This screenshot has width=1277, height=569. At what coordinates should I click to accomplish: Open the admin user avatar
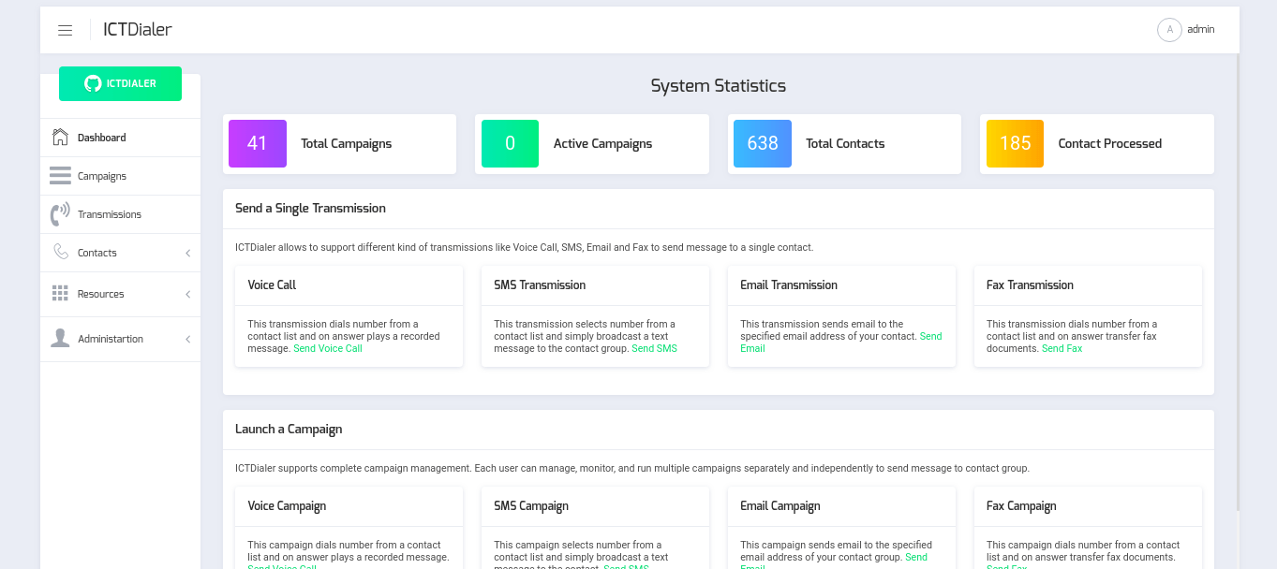1169,30
